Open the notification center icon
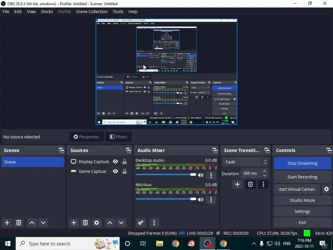 (x=323, y=243)
